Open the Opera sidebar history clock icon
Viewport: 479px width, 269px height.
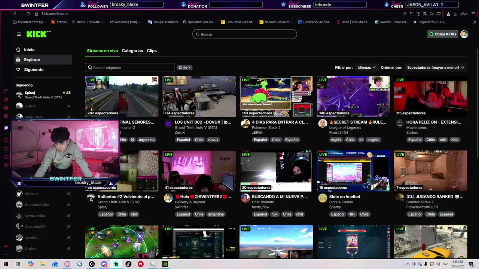pos(6,149)
